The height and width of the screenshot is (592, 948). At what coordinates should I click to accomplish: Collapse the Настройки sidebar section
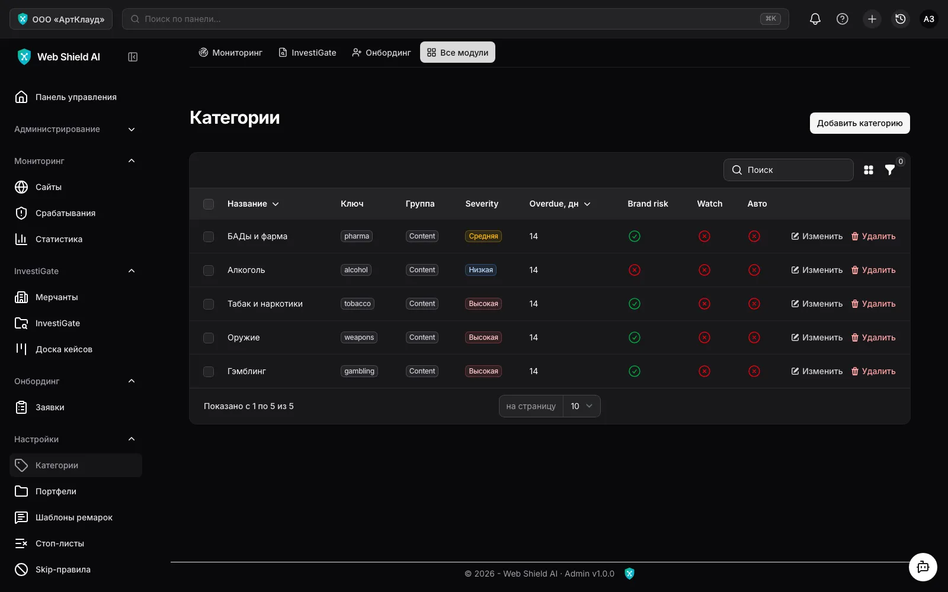pyautogui.click(x=76, y=439)
